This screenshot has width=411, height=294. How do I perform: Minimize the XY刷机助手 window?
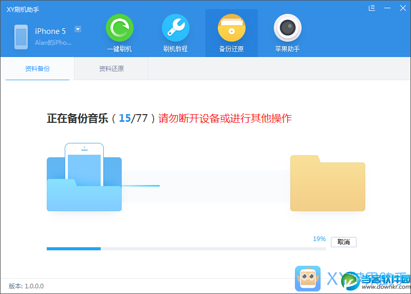click(x=387, y=8)
